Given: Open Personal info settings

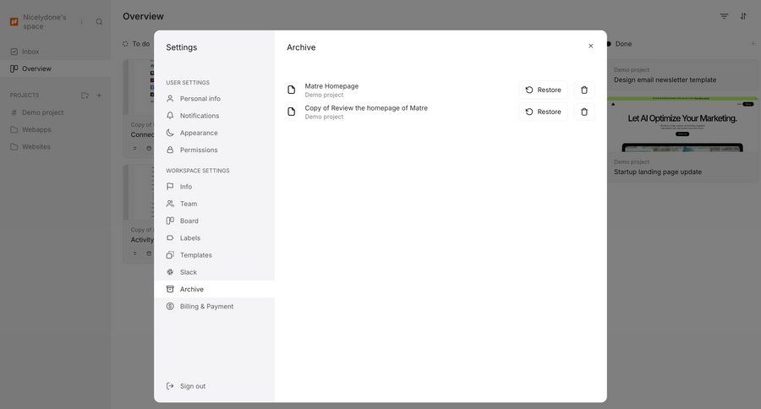Looking at the screenshot, I should (200, 99).
